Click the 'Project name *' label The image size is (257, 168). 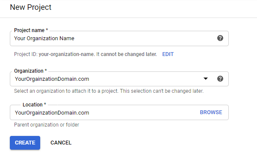click(x=31, y=30)
